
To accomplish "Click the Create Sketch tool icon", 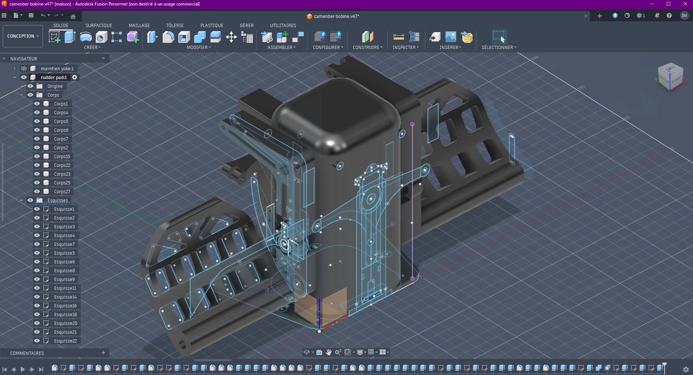I will tap(54, 37).
